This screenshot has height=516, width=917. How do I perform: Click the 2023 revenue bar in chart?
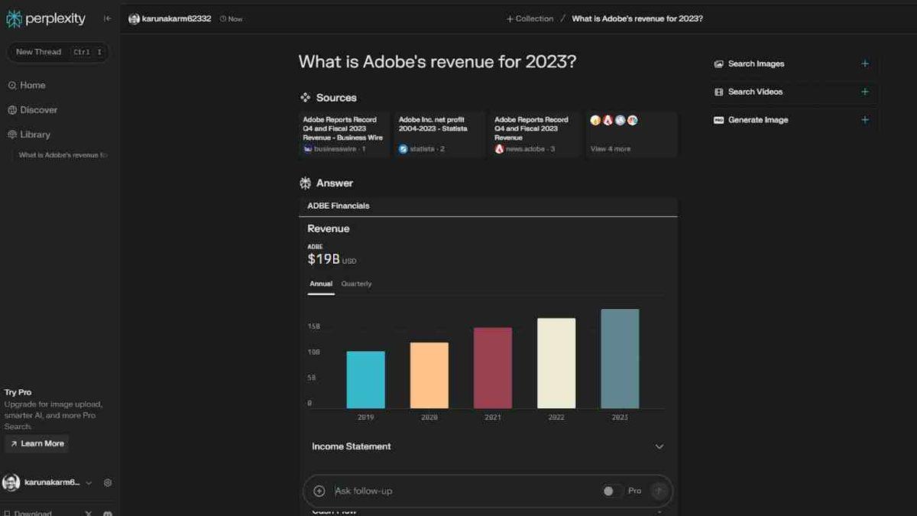tap(620, 359)
